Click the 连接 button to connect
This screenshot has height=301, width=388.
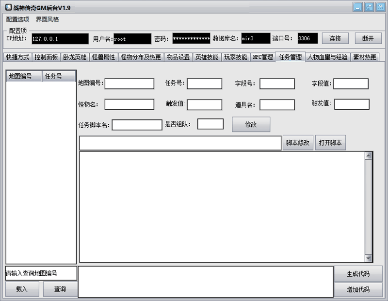(x=337, y=38)
